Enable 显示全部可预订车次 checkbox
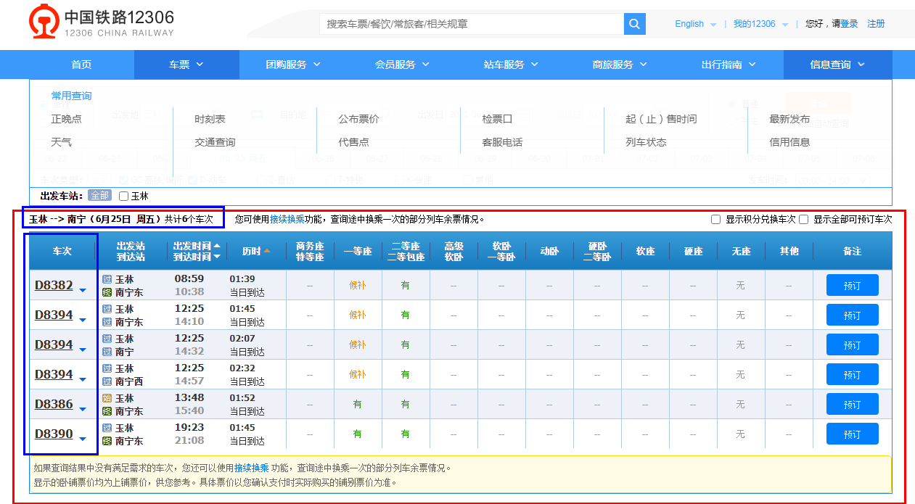The height and width of the screenshot is (504, 915). [x=803, y=219]
